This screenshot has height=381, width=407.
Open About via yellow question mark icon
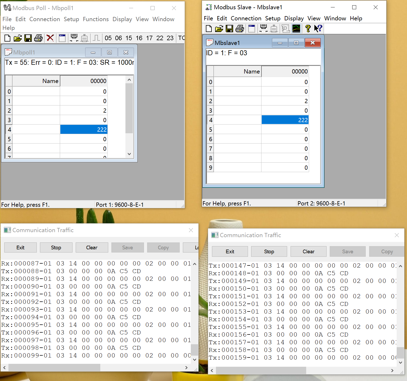308,29
